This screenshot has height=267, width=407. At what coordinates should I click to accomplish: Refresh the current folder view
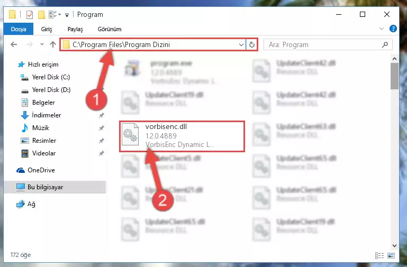tap(251, 45)
